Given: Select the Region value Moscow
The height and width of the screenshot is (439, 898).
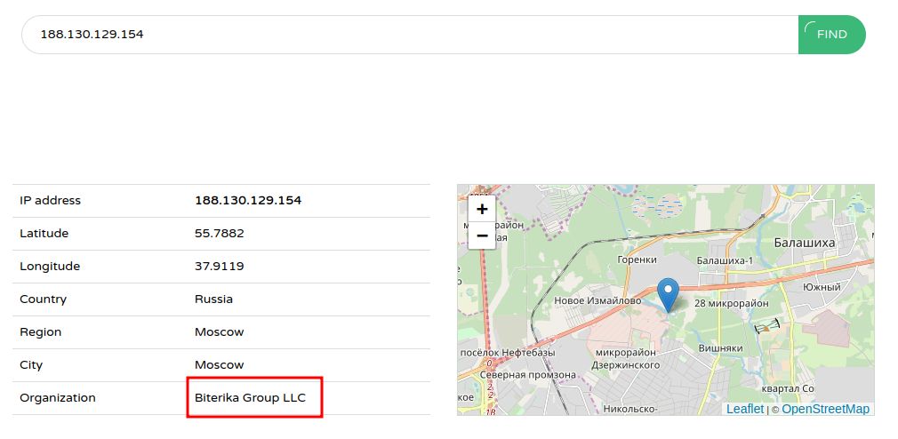Looking at the screenshot, I should coord(220,332).
